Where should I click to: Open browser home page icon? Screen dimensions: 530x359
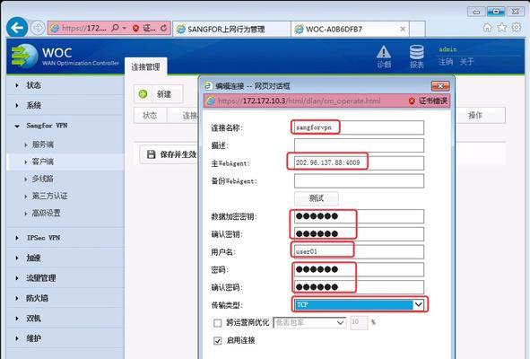(x=488, y=28)
